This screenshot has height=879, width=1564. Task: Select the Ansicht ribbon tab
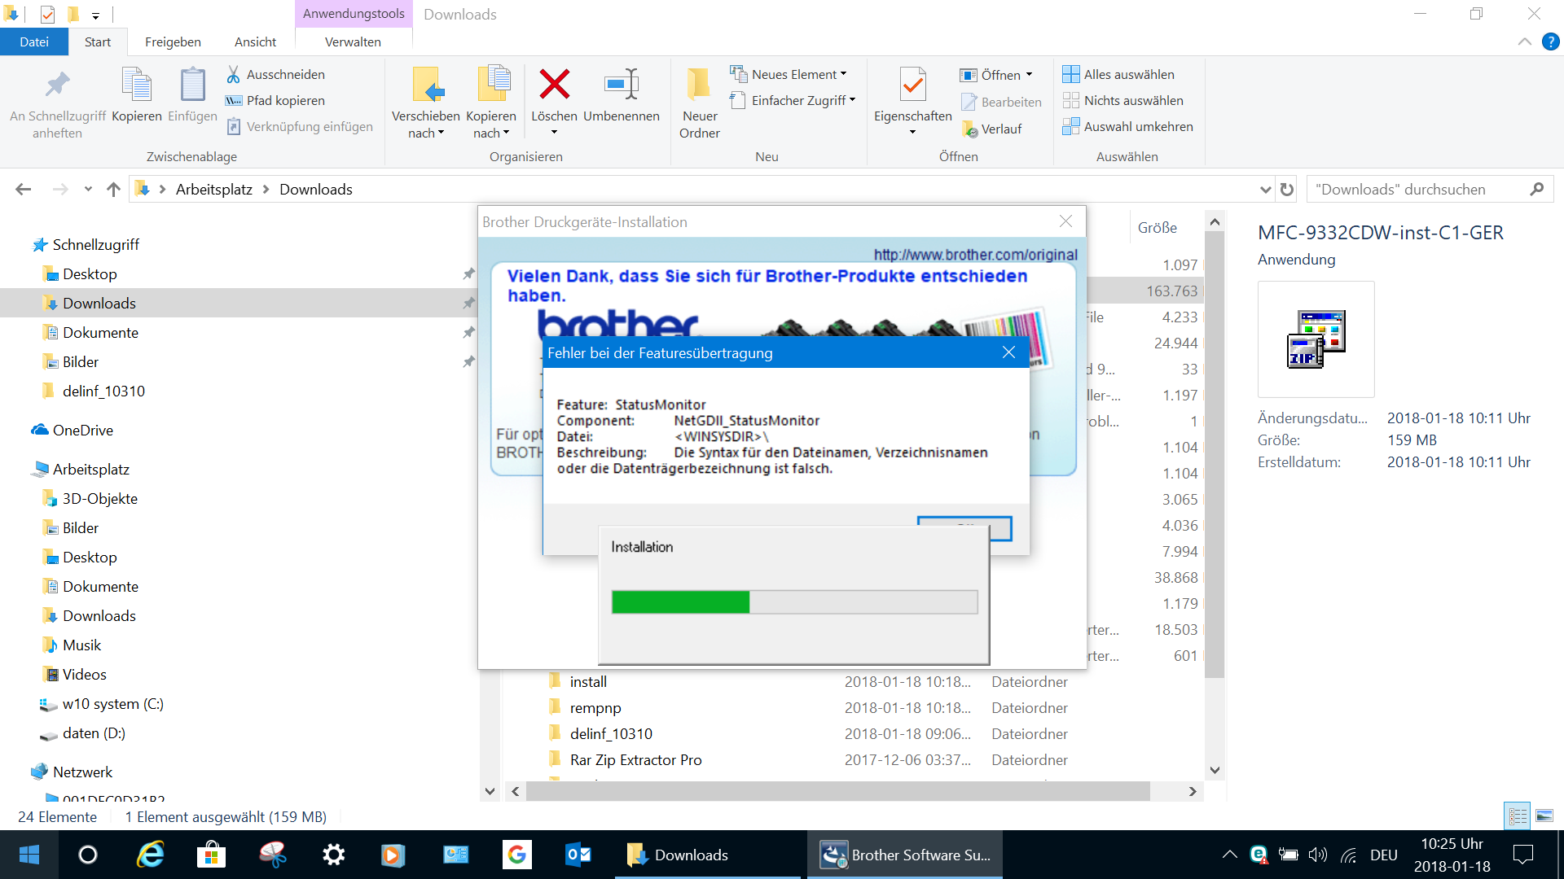256,41
